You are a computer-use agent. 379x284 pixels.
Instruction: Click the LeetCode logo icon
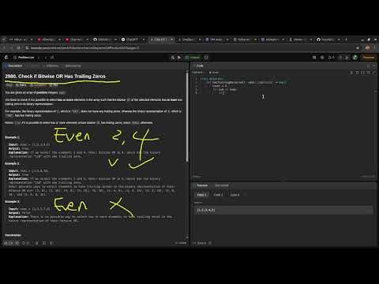[x=6, y=58]
